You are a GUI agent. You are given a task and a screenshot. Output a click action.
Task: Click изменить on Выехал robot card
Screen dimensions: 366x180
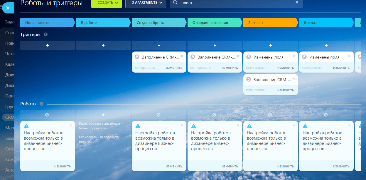[x=341, y=166]
